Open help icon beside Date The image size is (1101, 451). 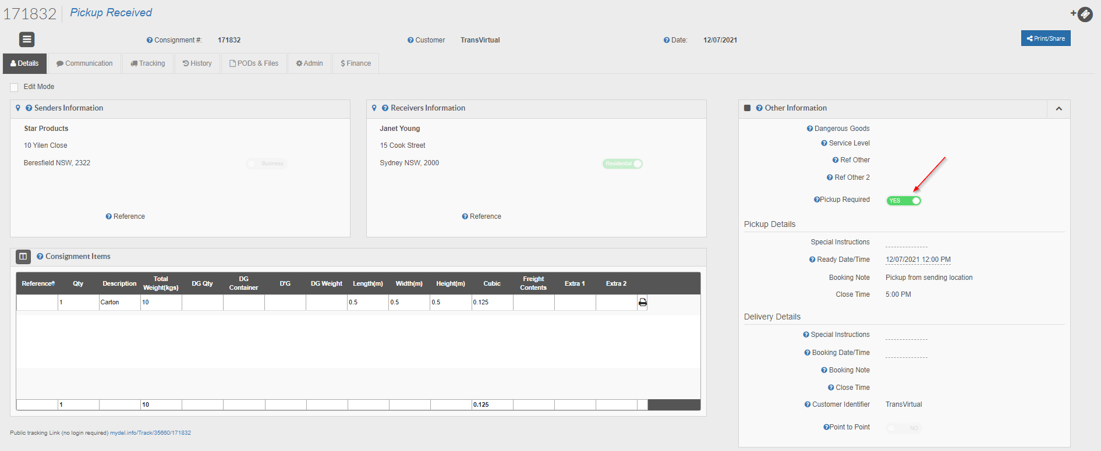[667, 40]
